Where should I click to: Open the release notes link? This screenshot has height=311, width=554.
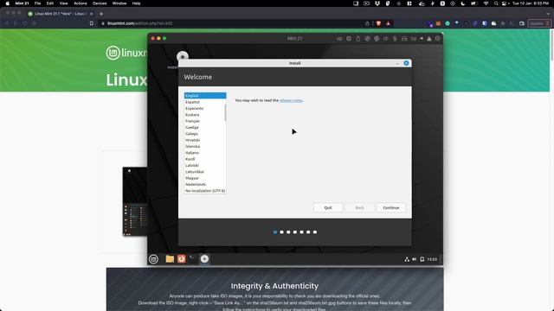pyautogui.click(x=291, y=100)
